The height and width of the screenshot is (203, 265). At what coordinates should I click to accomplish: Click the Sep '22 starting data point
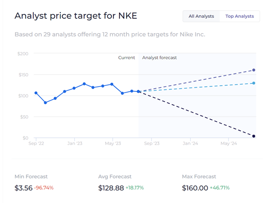[x=36, y=93]
